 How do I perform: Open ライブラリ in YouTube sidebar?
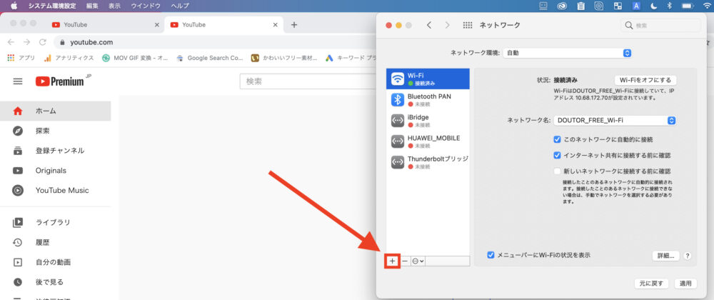[56, 223]
